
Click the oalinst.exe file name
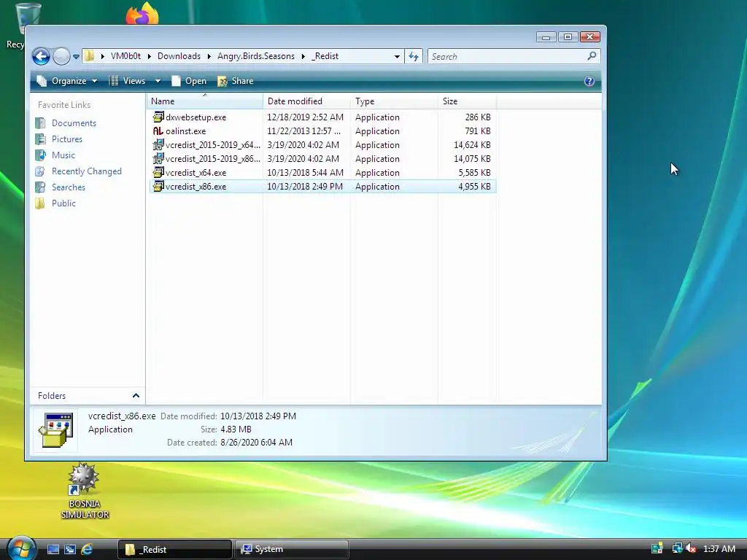coord(186,131)
